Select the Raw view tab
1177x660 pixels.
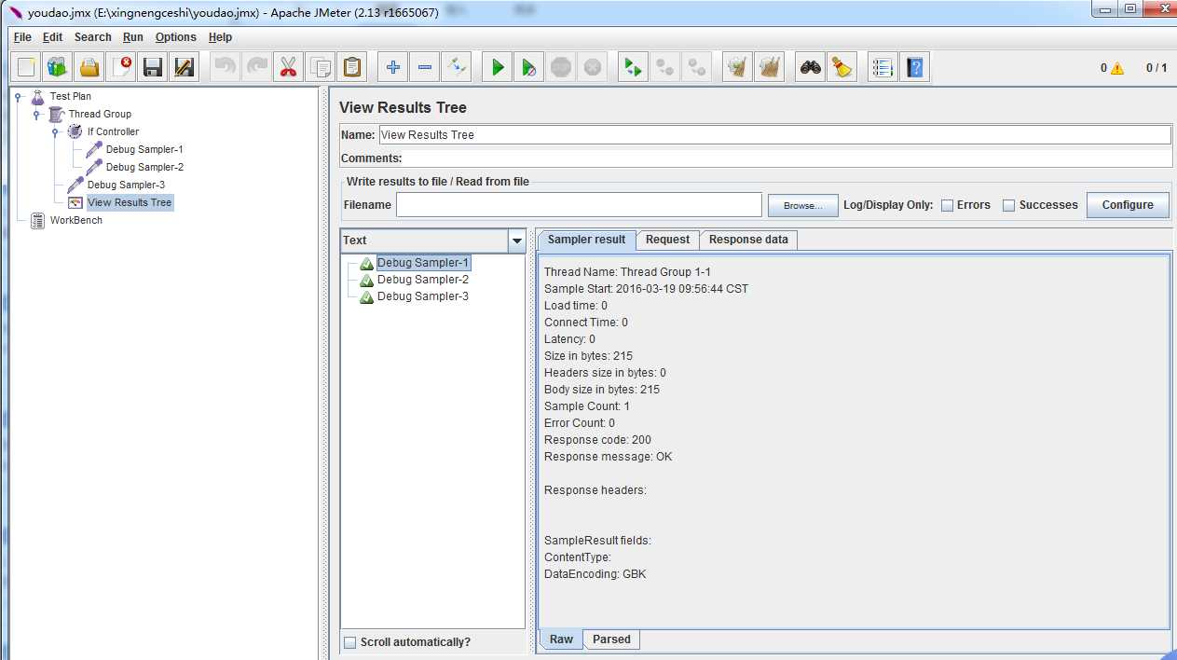[561, 639]
